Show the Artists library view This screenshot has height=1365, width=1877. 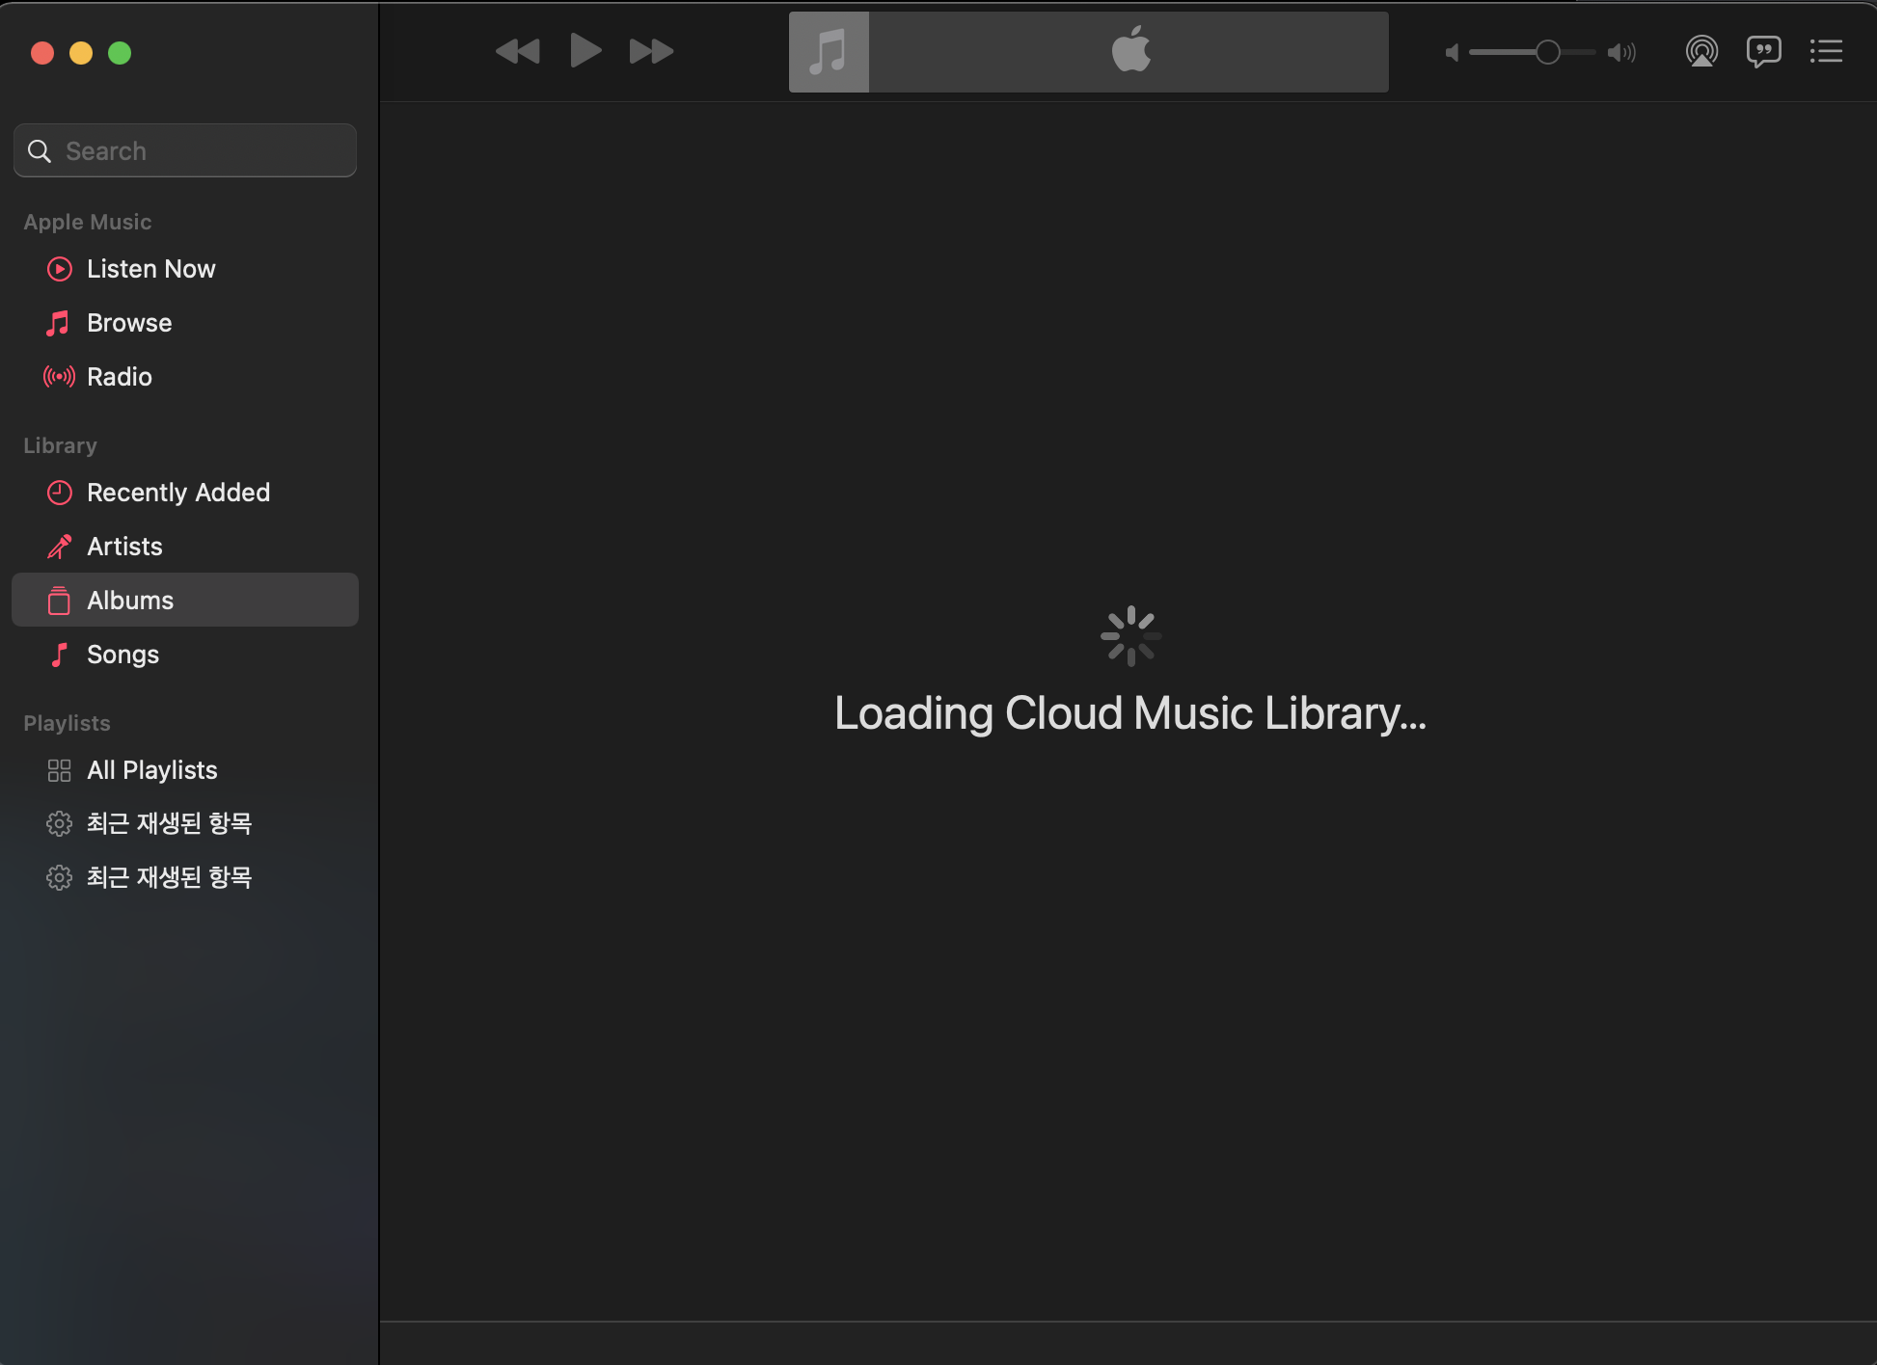(124, 547)
